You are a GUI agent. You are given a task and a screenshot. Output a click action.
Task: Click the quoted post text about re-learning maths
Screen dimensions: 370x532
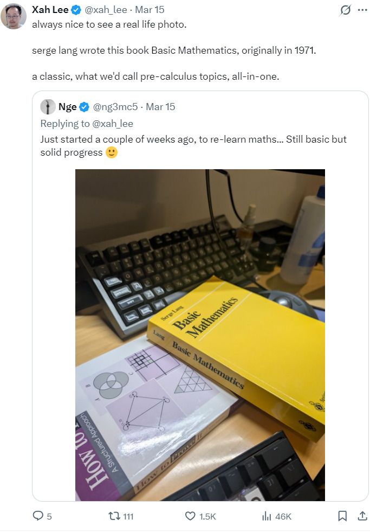pyautogui.click(x=193, y=146)
